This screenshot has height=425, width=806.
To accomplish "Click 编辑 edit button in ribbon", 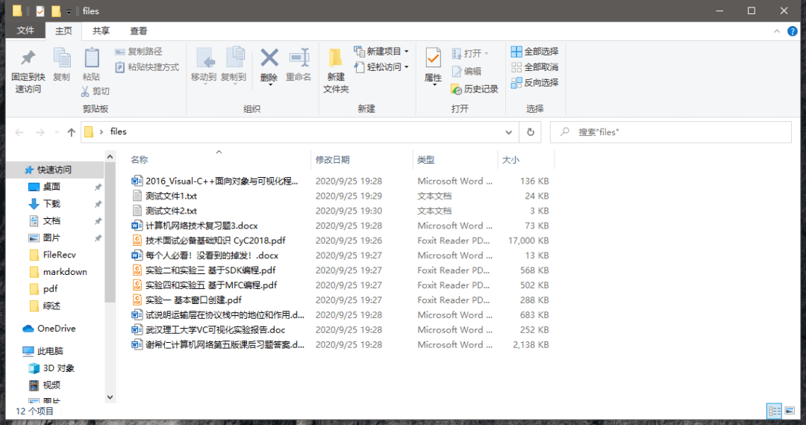I will (466, 72).
